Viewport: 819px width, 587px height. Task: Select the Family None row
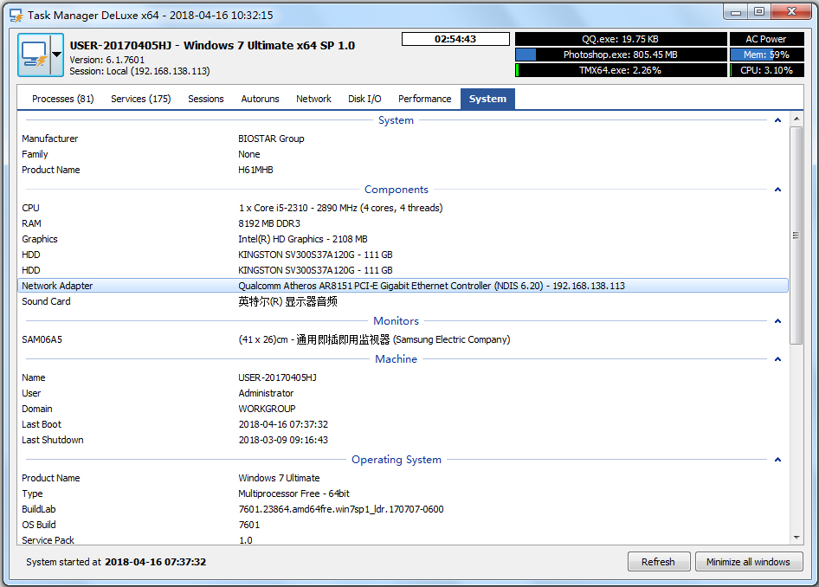click(403, 154)
